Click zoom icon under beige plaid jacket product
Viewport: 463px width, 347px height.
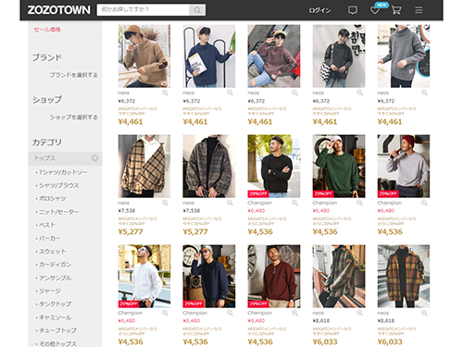[165, 203]
